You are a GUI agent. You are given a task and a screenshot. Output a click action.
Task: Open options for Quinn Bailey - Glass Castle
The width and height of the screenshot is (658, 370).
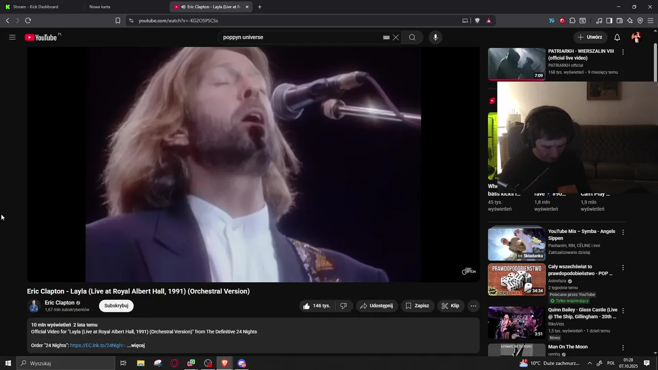click(623, 311)
